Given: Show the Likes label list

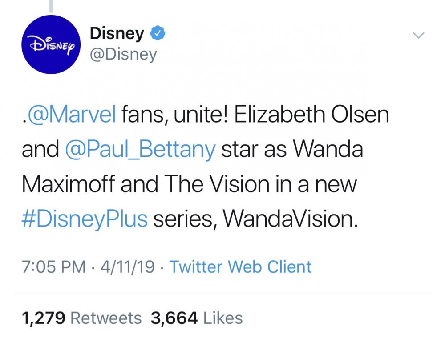Looking at the screenshot, I should pos(223,318).
